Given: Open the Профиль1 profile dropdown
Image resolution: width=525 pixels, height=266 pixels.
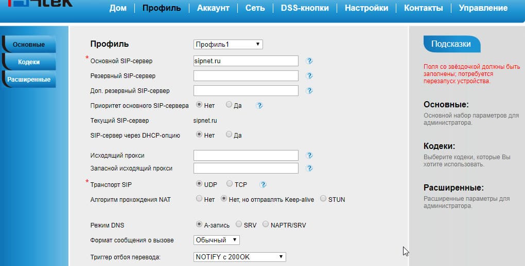Looking at the screenshot, I should pos(228,45).
